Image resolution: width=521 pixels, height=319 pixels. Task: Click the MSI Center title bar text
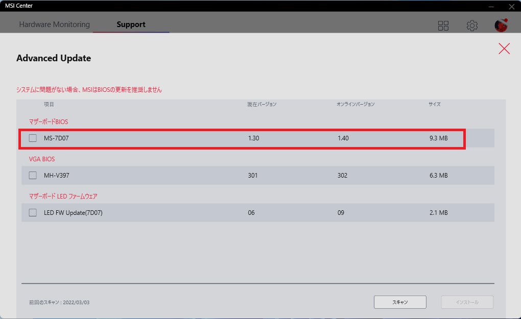[x=19, y=6]
